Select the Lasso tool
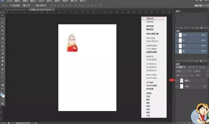 (x=3, y=23)
